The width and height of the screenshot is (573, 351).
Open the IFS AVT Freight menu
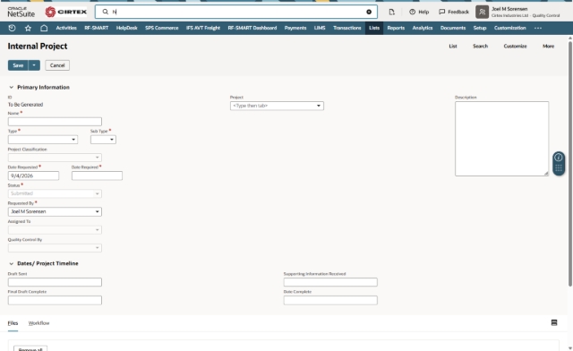point(203,28)
